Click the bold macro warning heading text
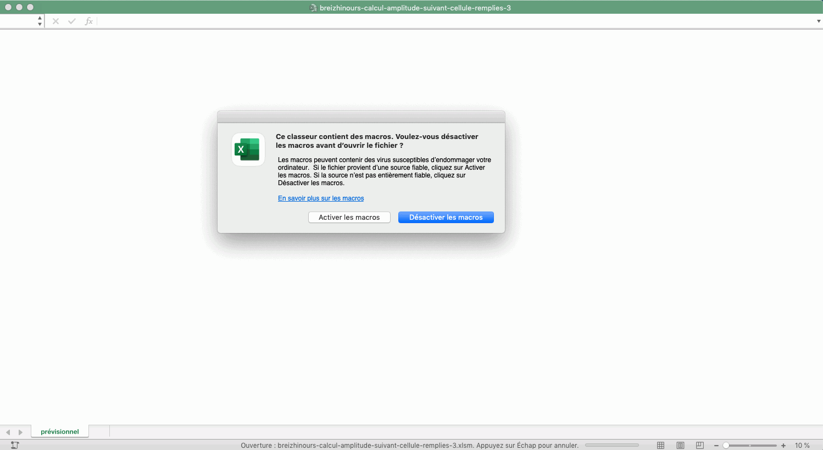Screen dimensions: 823x450 pyautogui.click(x=377, y=141)
